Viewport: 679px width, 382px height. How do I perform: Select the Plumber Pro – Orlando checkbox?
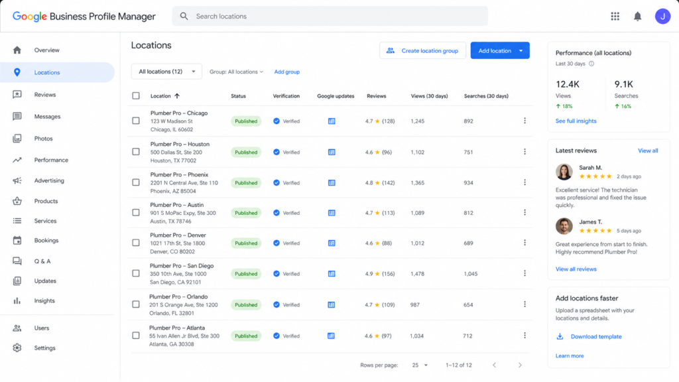tap(136, 304)
